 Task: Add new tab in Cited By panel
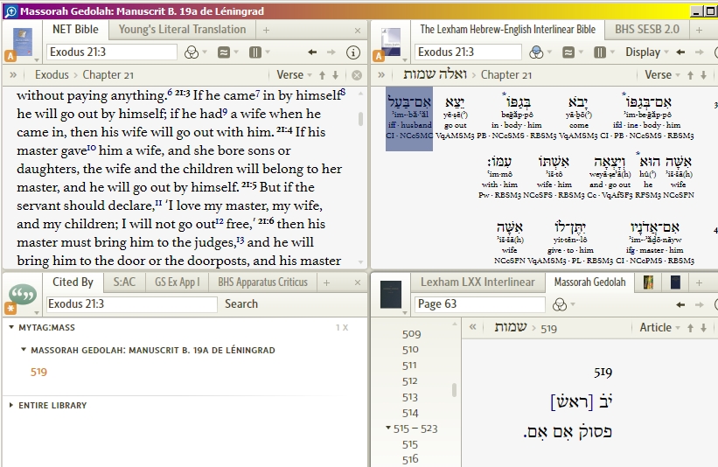pos(326,283)
